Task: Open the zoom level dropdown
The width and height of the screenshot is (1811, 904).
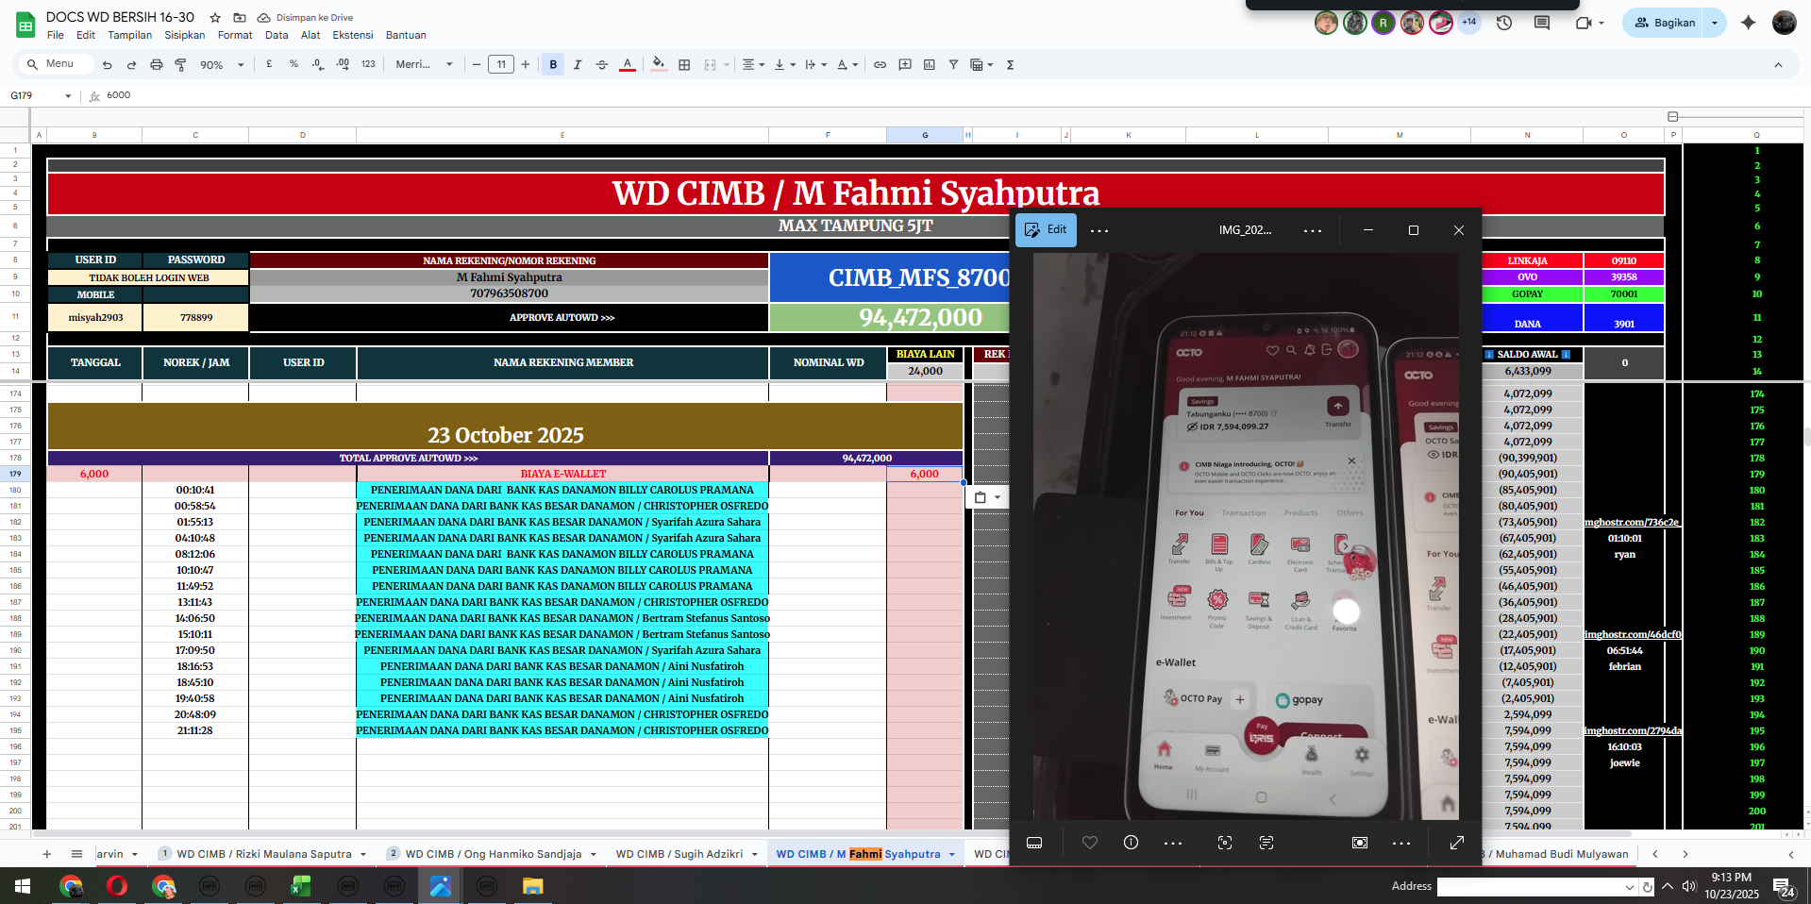Action: point(222,65)
